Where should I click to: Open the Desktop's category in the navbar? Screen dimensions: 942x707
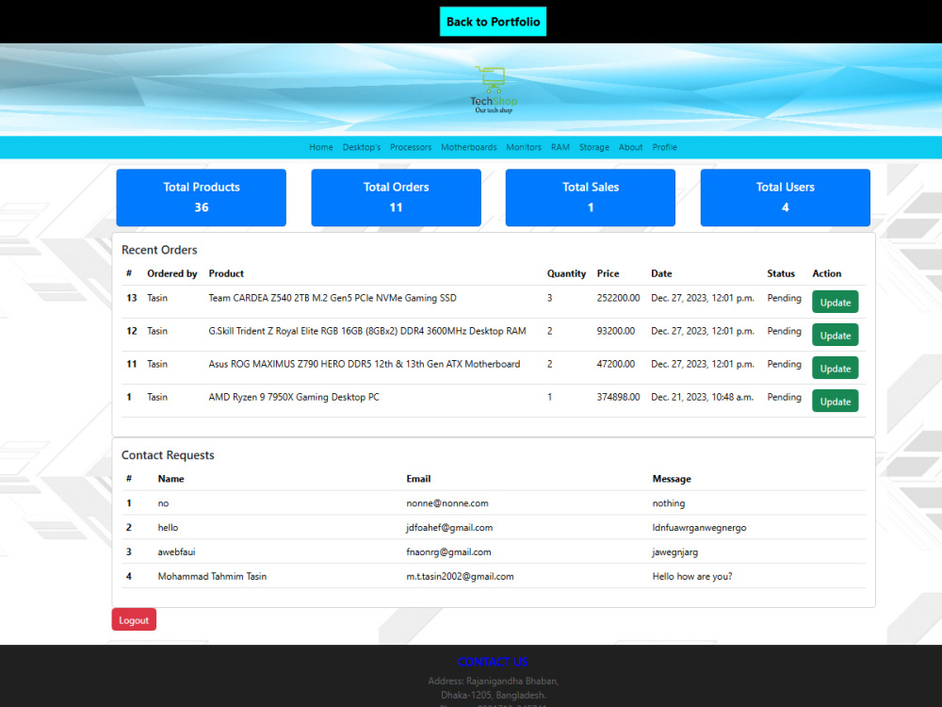coord(362,147)
